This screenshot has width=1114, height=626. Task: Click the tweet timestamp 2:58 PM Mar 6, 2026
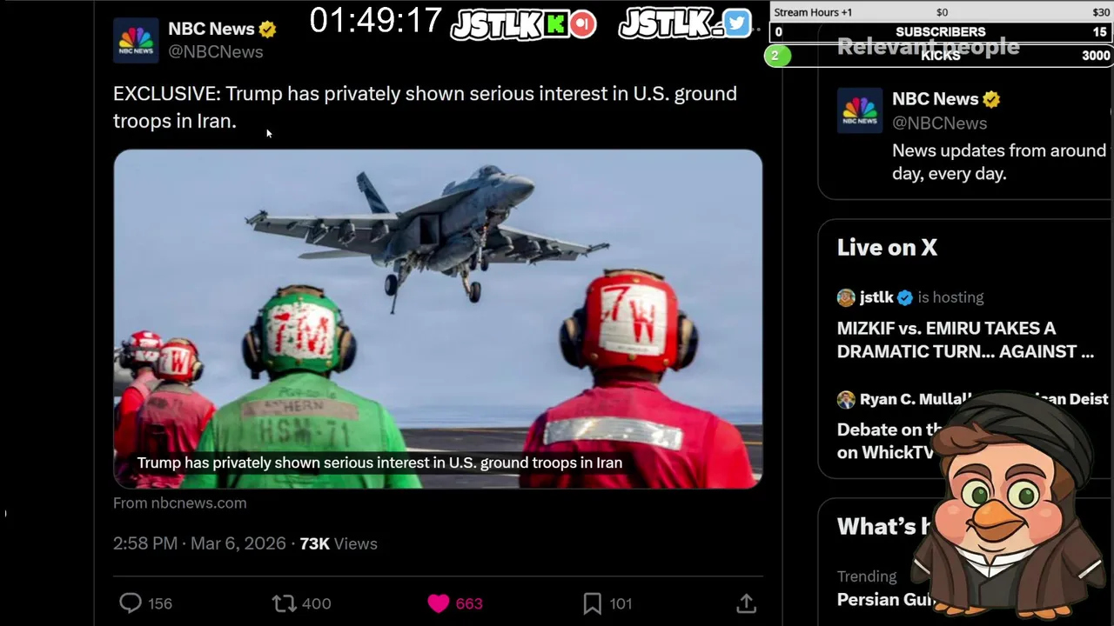pyautogui.click(x=199, y=543)
